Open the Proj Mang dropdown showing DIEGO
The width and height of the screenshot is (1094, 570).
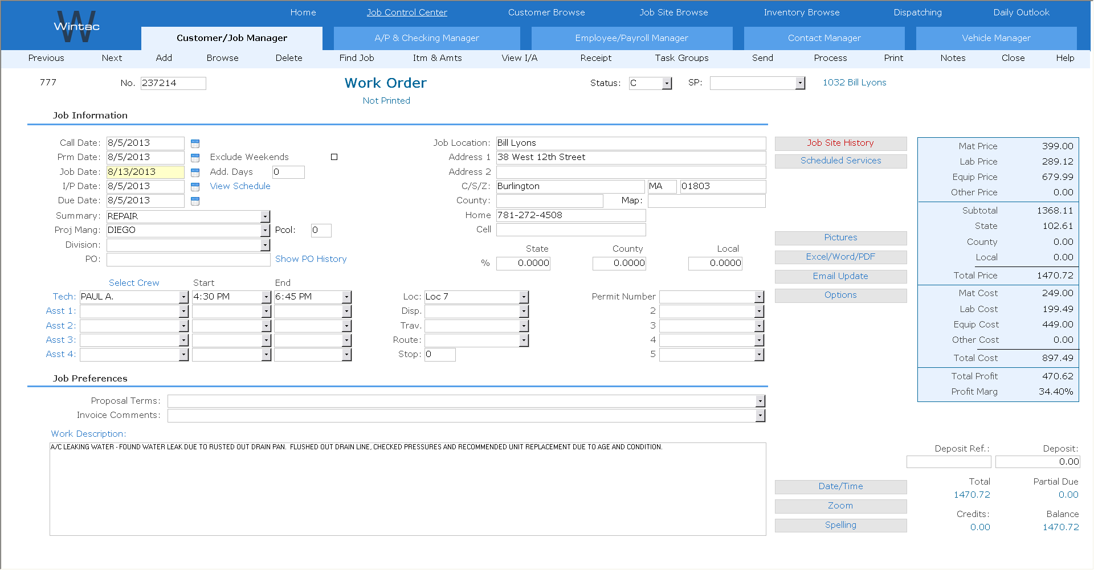point(265,230)
